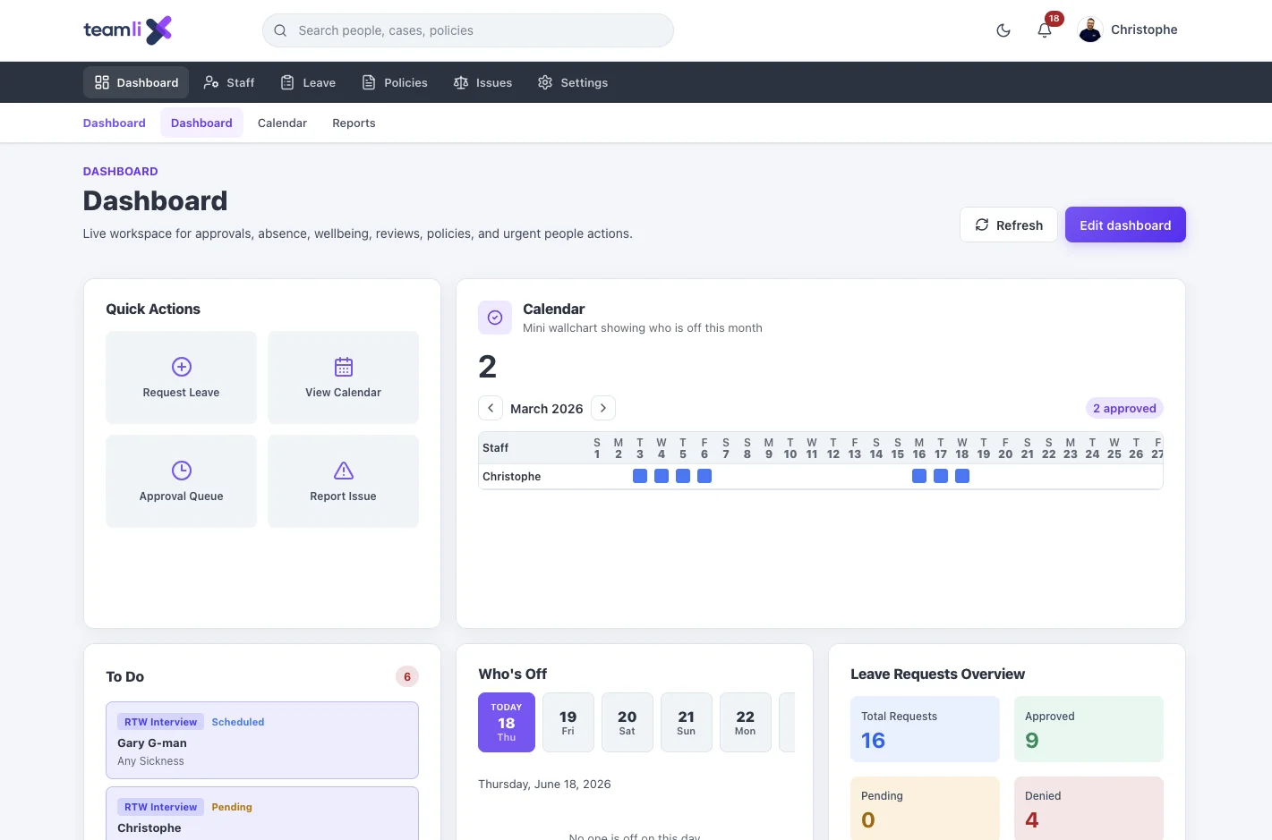Select the highlighted Dashboard sub-tab

[x=201, y=123]
